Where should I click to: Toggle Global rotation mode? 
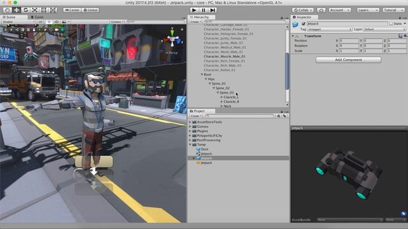(91, 10)
